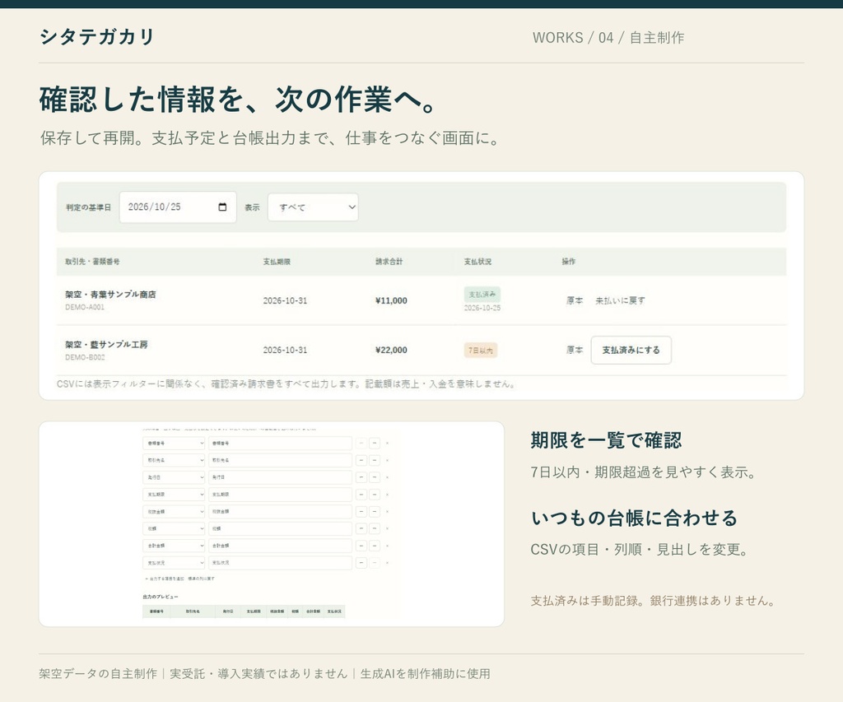Click the first reorder button on the 合計金額 row
This screenshot has height=702, width=843.
361,546
